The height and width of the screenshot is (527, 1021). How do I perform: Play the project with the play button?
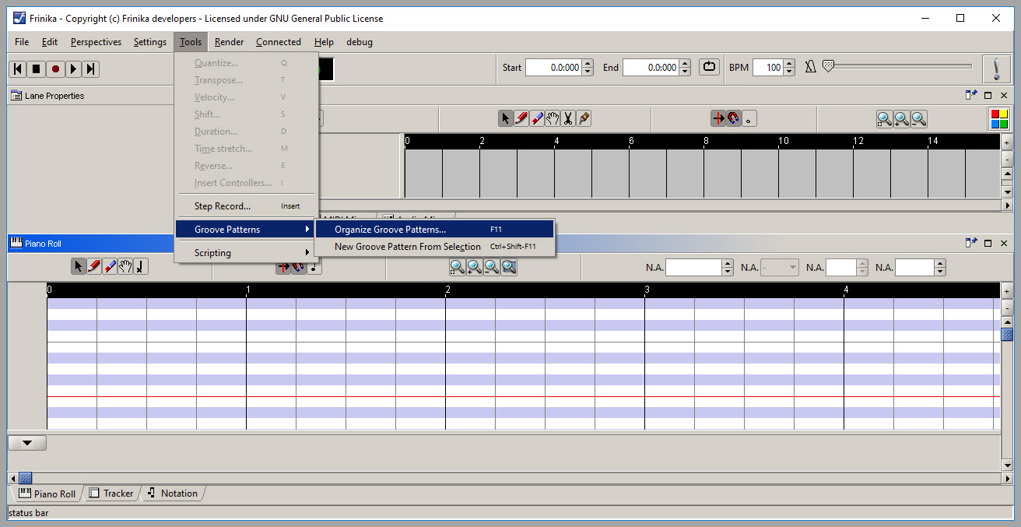(73, 69)
